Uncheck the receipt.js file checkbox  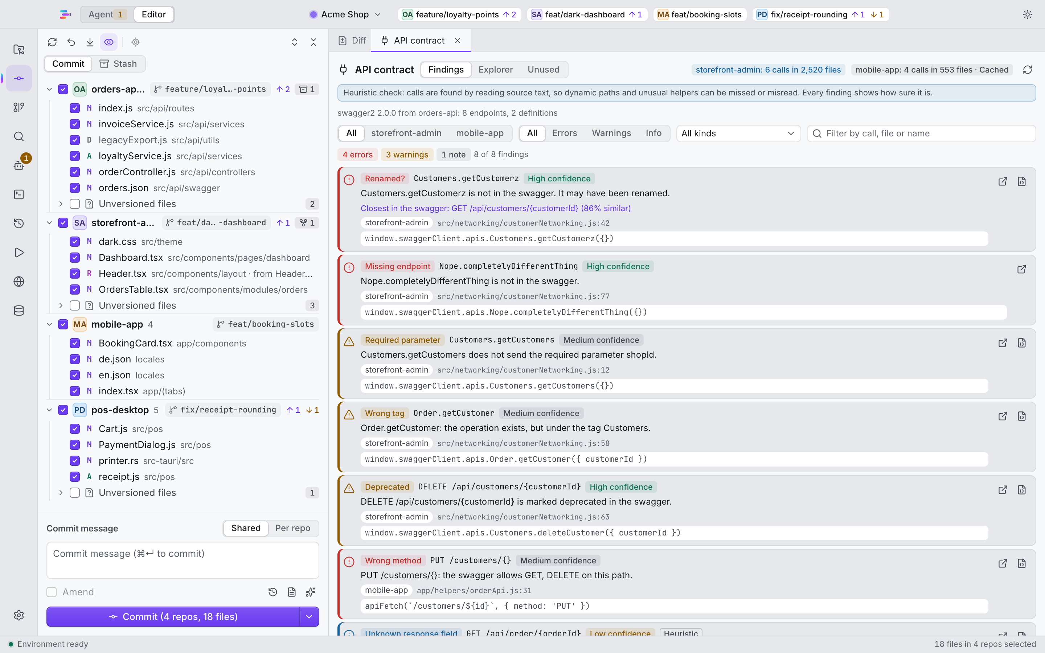click(75, 476)
